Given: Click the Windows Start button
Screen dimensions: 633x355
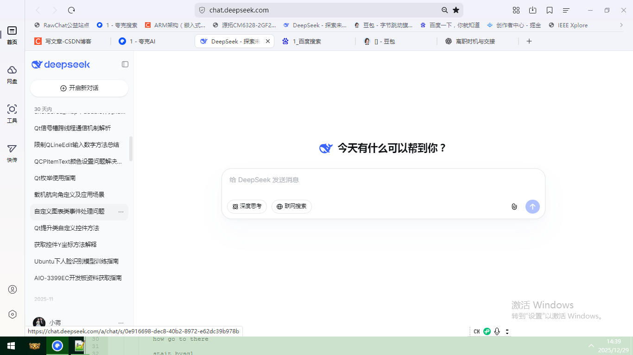Looking at the screenshot, I should coord(11,346).
